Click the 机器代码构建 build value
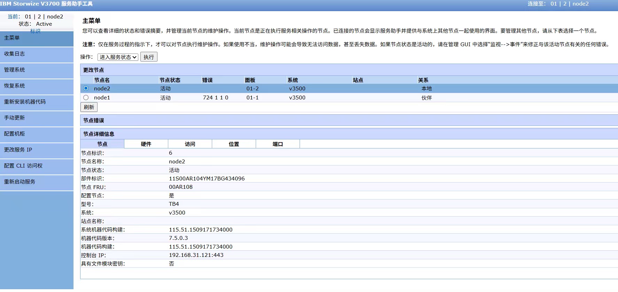Image resolution: width=618 pixels, height=292 pixels. [x=201, y=247]
